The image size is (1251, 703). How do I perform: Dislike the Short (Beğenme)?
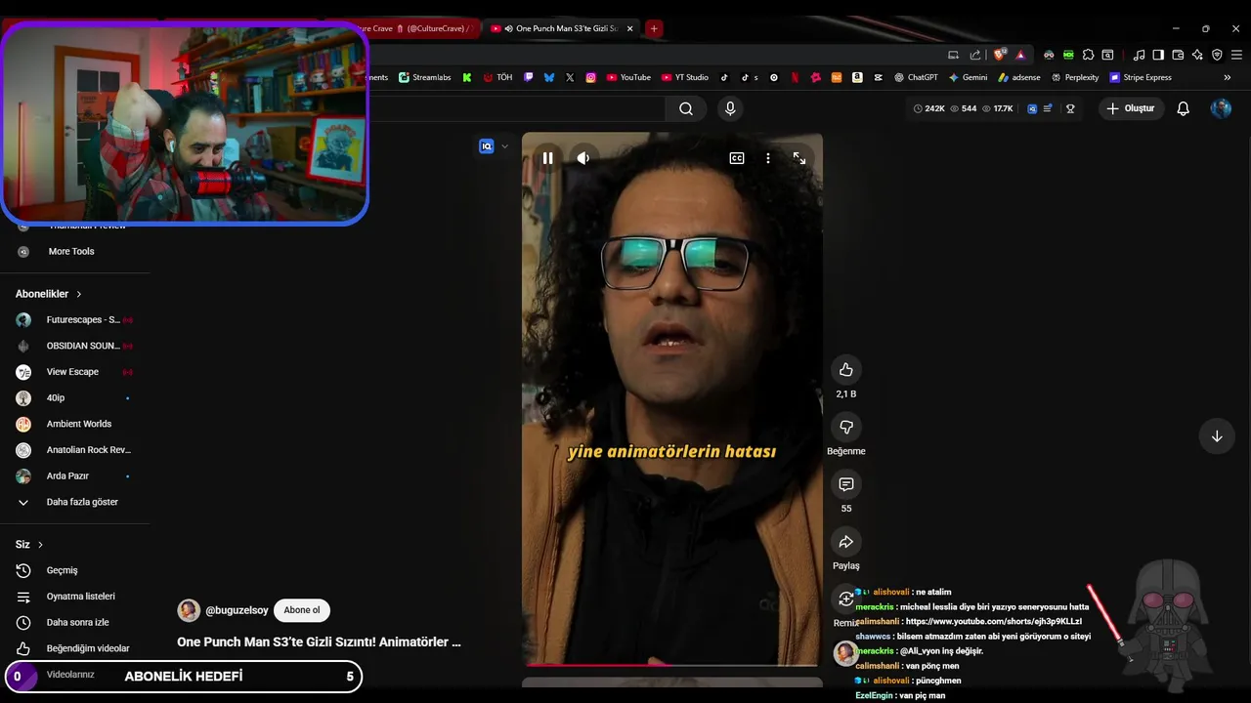(x=846, y=427)
